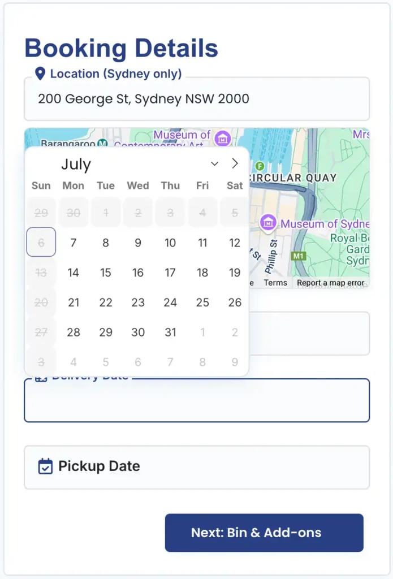The image size is (393, 579).
Task: Click Museum of Sydney map marker
Action: [268, 223]
